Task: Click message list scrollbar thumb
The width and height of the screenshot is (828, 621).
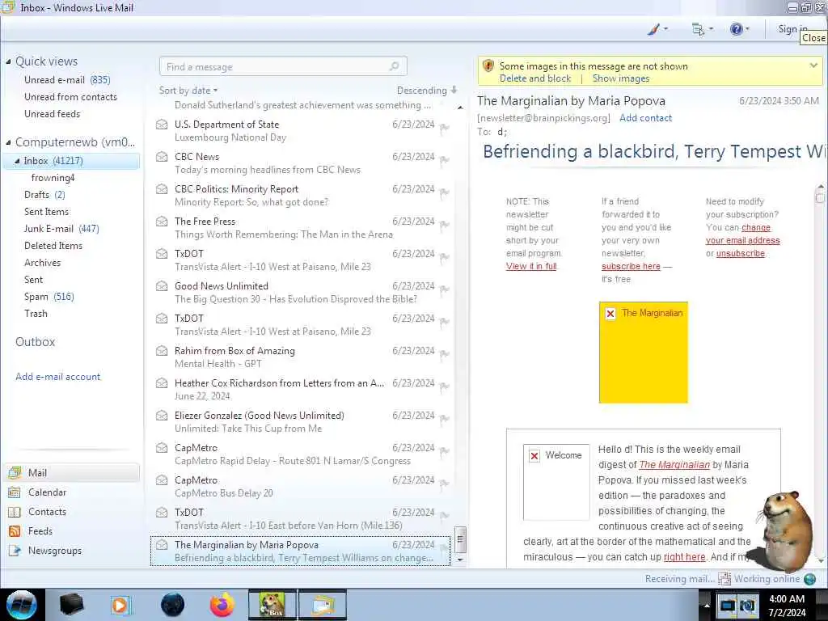Action: 460,539
